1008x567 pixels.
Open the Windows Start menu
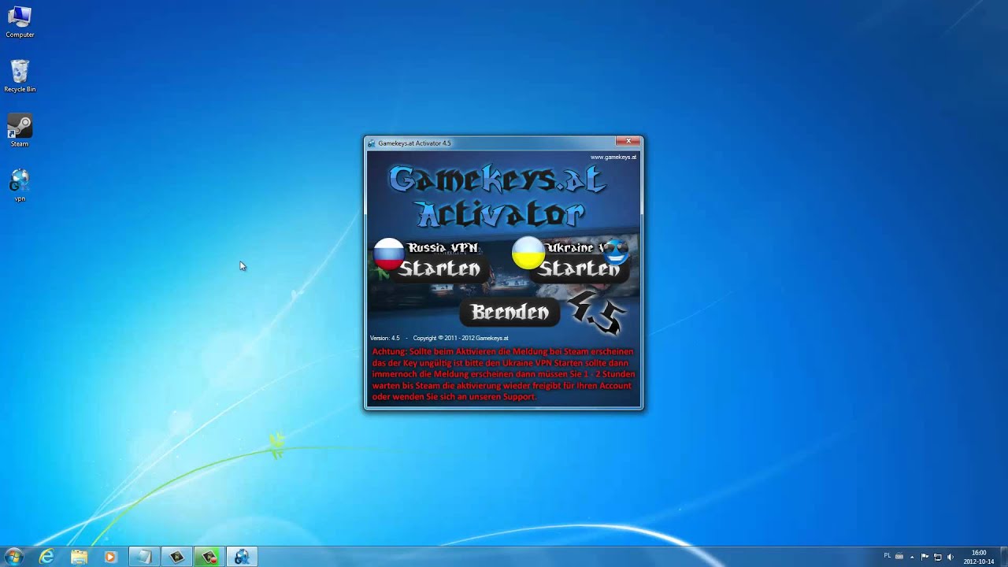(x=13, y=557)
